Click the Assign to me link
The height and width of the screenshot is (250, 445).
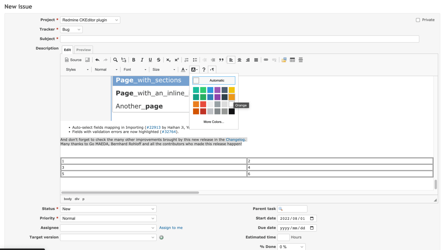tap(171, 228)
